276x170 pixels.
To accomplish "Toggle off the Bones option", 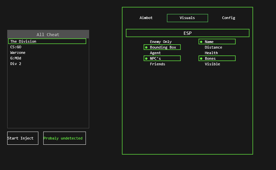I will [x=217, y=58].
